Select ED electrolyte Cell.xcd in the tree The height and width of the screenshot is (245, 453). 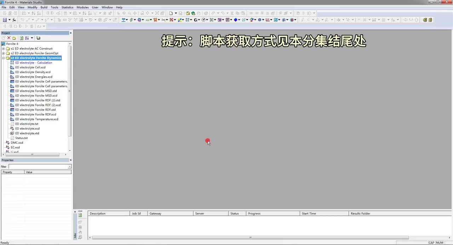(30, 67)
